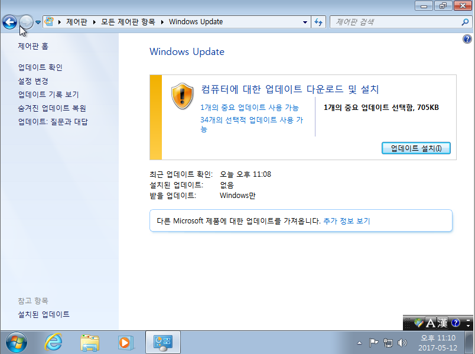
Task: Click the 1개의 중요 업데이트 선택함, 705KB text
Action: (381, 108)
